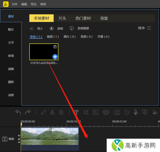Toggle the video track mute speaker icon
The height and width of the screenshot is (152, 160).
(19, 135)
